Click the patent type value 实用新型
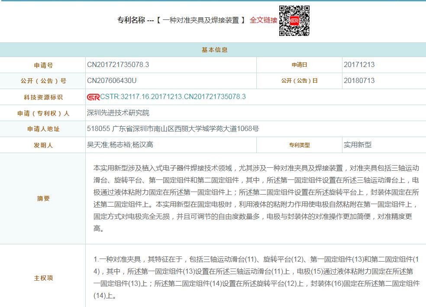Viewport: 426px width, 307px height. click(358, 145)
